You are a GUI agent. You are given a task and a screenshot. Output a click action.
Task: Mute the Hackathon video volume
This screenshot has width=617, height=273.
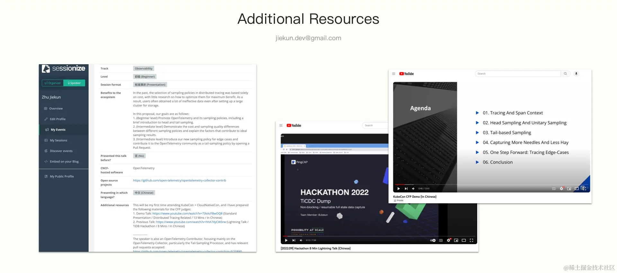pos(301,240)
